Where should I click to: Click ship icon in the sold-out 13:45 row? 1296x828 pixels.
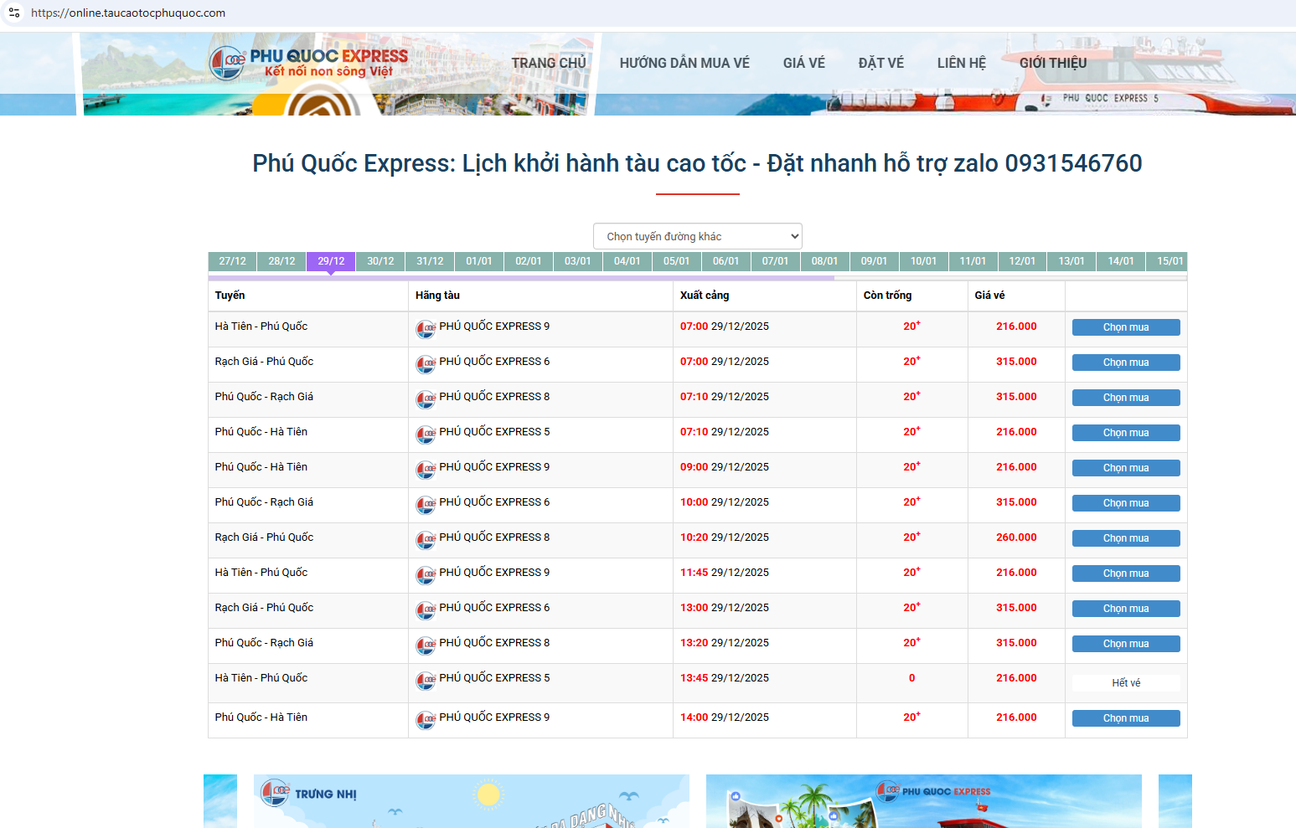[x=426, y=681]
